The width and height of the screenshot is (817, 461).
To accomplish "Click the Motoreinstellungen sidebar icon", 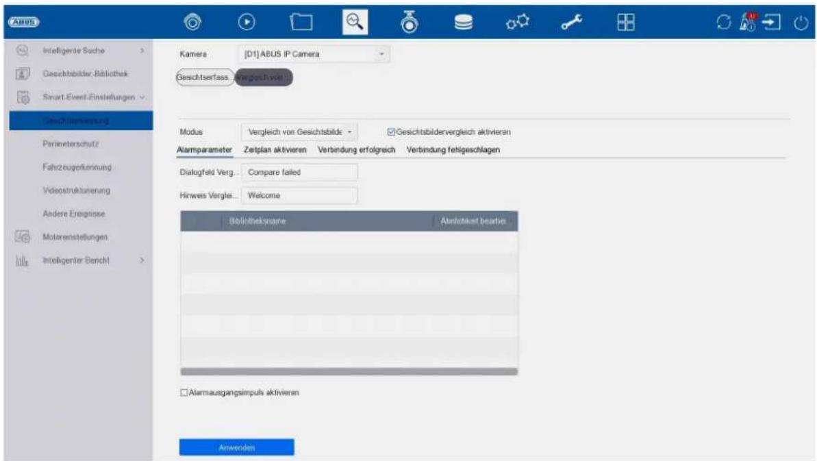I will 23,236.
